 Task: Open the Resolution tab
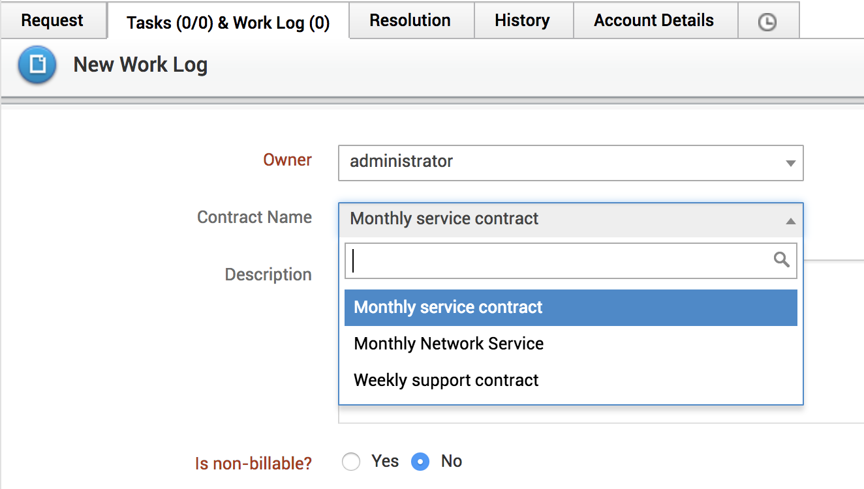tap(410, 21)
